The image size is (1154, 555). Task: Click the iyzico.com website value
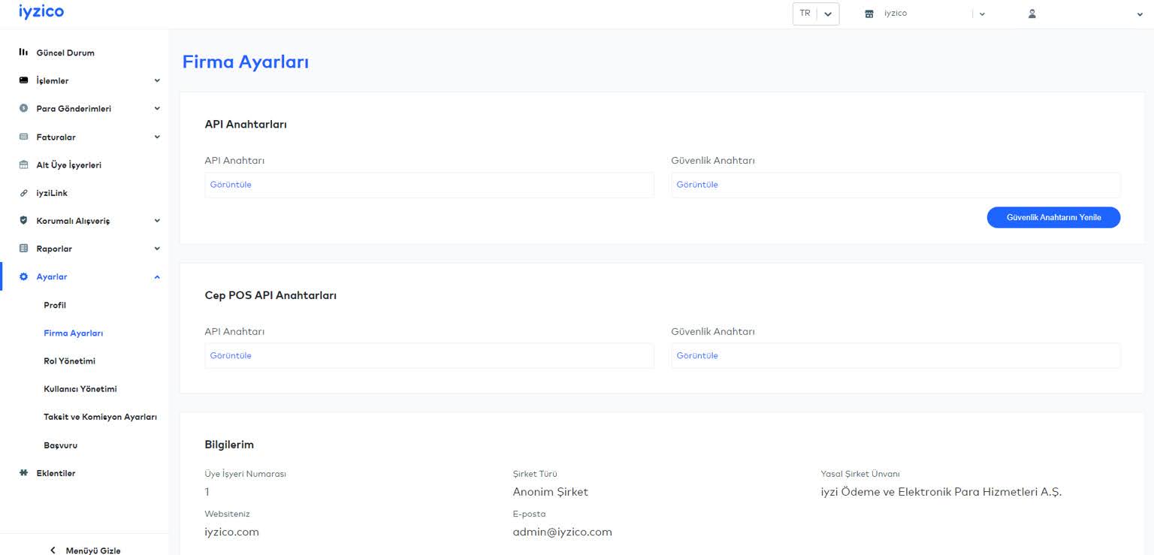pyautogui.click(x=231, y=532)
